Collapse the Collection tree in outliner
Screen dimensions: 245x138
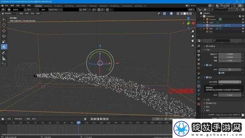coord(201,16)
